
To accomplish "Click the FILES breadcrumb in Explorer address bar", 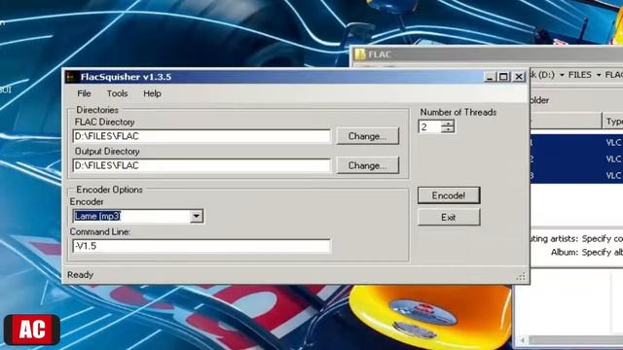I will tap(580, 75).
